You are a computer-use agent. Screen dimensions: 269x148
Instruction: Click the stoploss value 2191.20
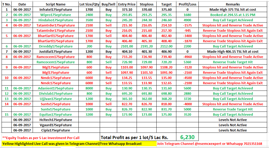147,46
